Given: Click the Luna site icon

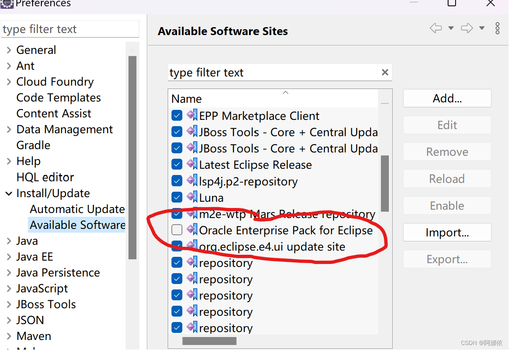Looking at the screenshot, I should point(192,197).
